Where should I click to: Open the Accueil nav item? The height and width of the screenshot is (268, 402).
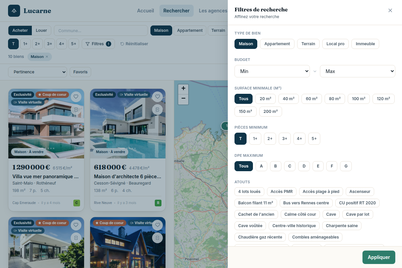click(145, 11)
